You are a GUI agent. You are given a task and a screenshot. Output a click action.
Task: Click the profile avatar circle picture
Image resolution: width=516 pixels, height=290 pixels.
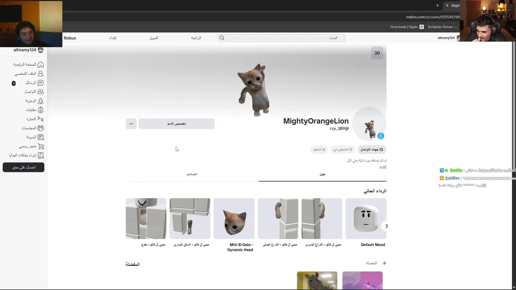tap(369, 124)
